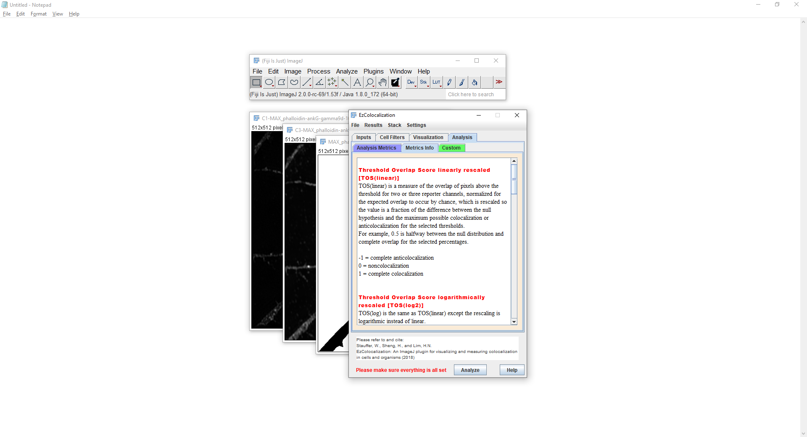The width and height of the screenshot is (807, 437).
Task: Select the Scrolling hand tool
Action: (382, 82)
